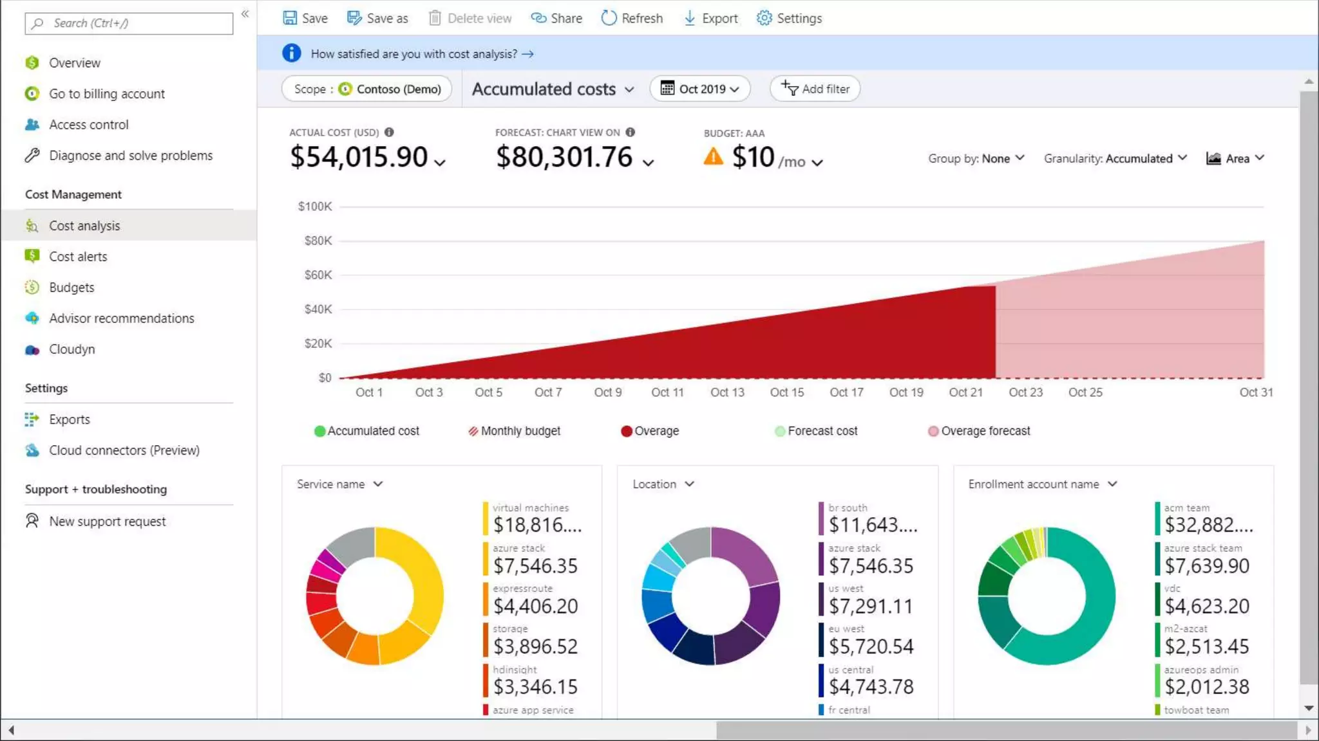The height and width of the screenshot is (741, 1319).
Task: Click the Export download icon
Action: coord(690,18)
